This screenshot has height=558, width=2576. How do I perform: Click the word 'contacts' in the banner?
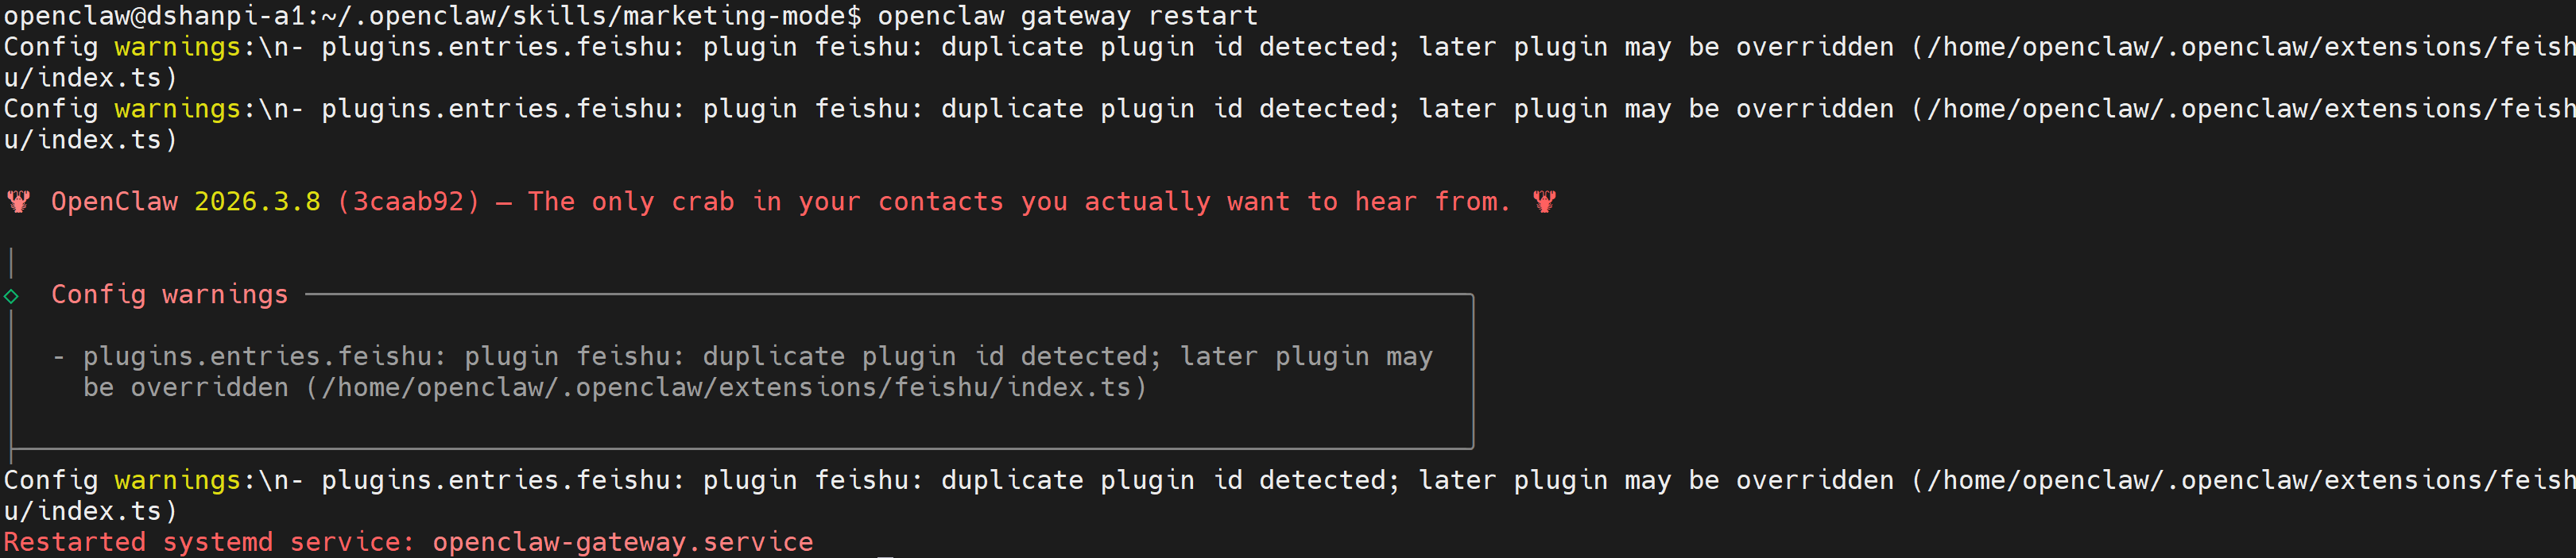click(940, 202)
